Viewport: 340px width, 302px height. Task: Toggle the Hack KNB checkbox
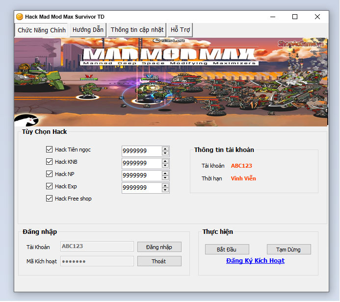pos(49,162)
